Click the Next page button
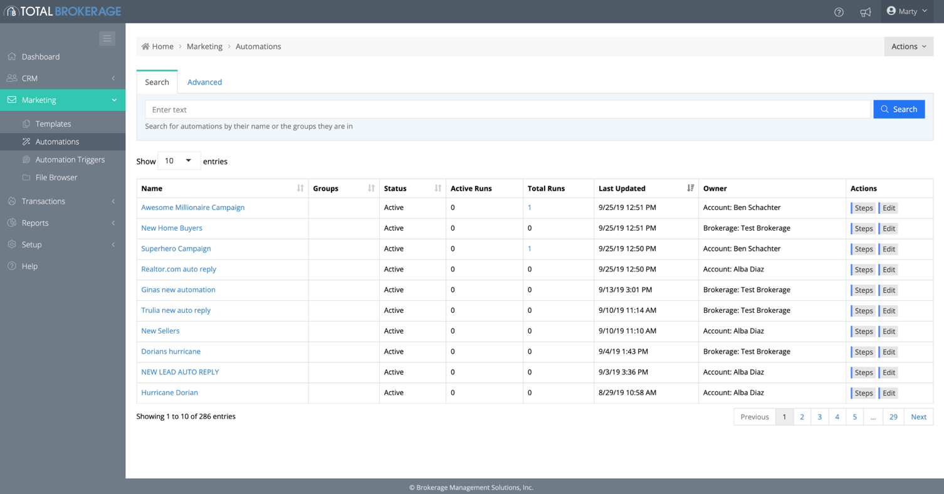 918,417
